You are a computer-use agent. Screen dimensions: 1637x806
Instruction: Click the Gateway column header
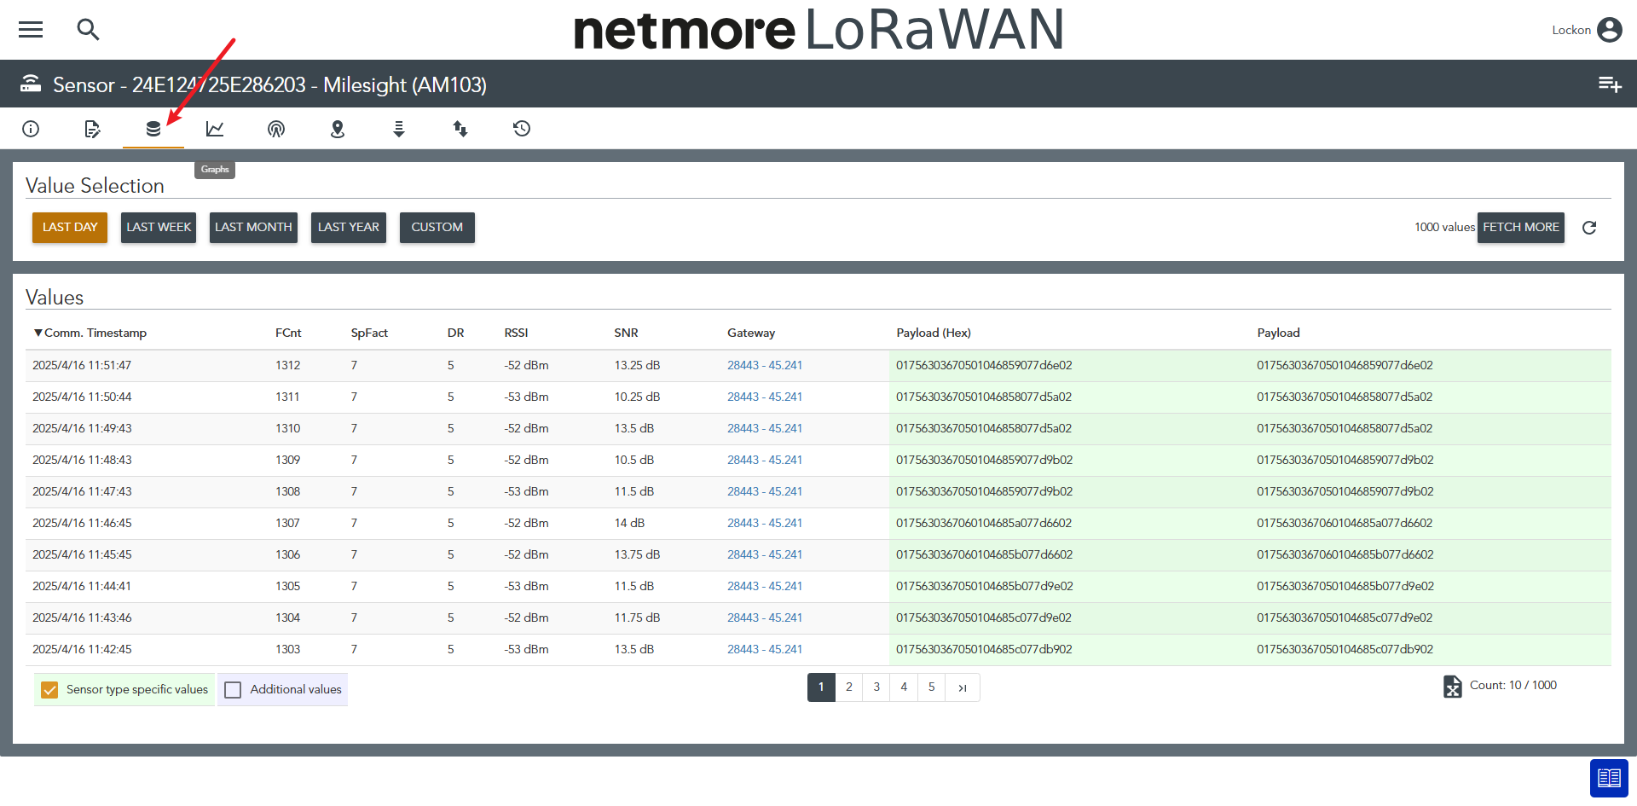pos(751,333)
